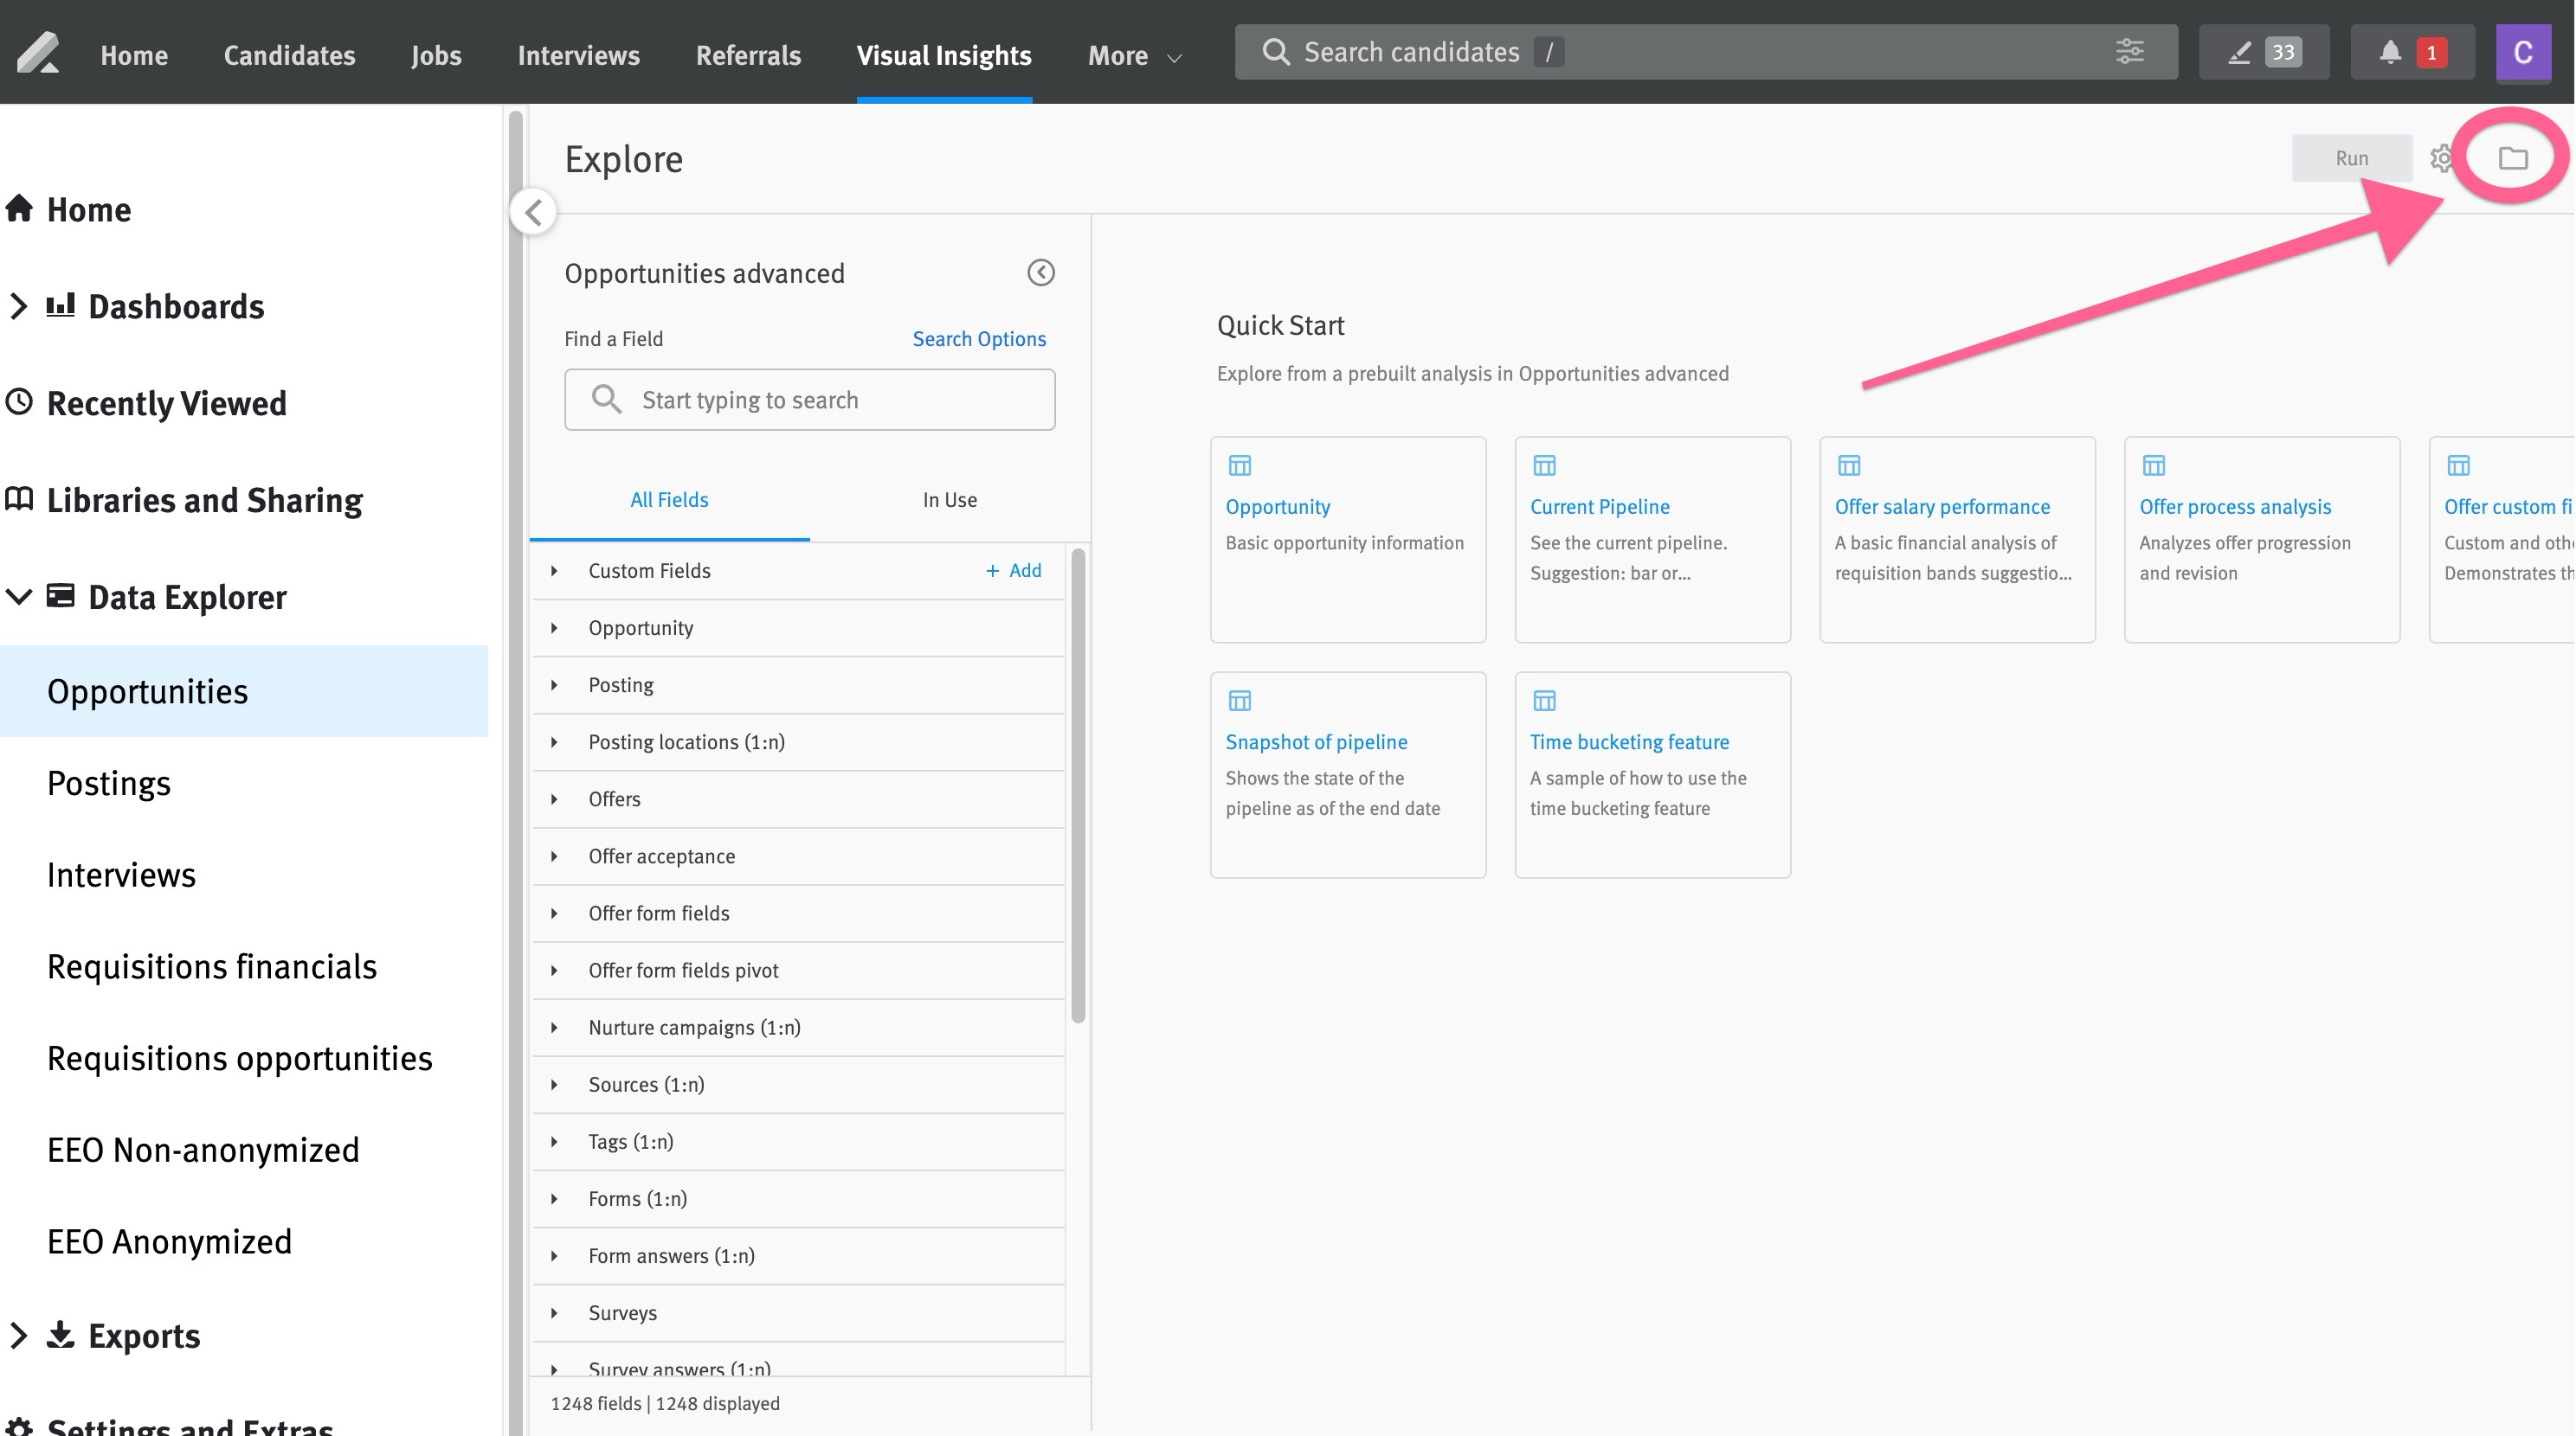Go to Referrals in top navigation
Screen dimensions: 2576x1436
[748, 55]
